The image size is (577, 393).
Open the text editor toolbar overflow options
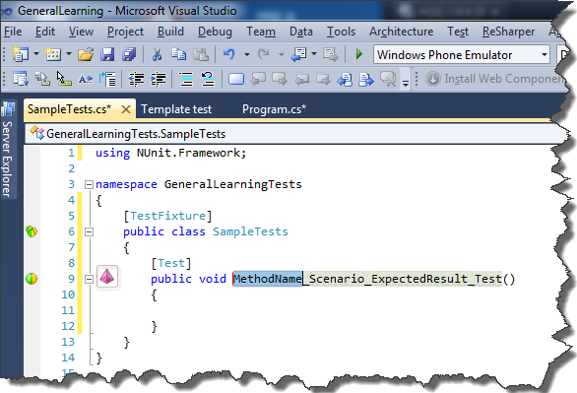tap(406, 83)
